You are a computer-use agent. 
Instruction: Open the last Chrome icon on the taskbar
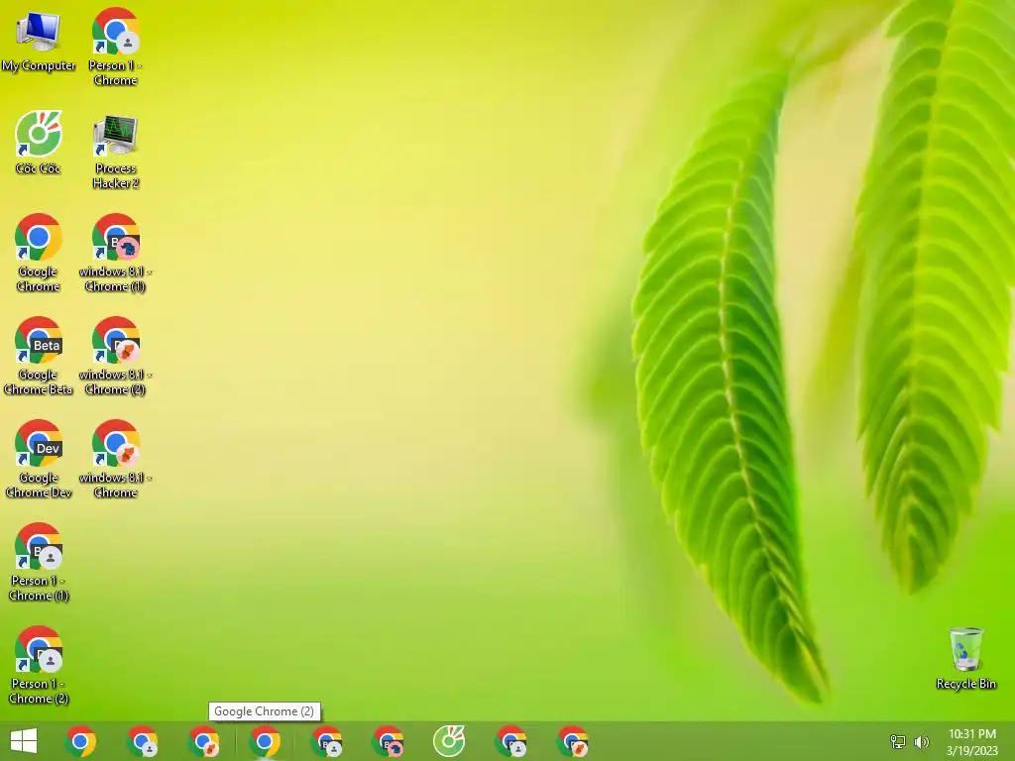pos(572,741)
